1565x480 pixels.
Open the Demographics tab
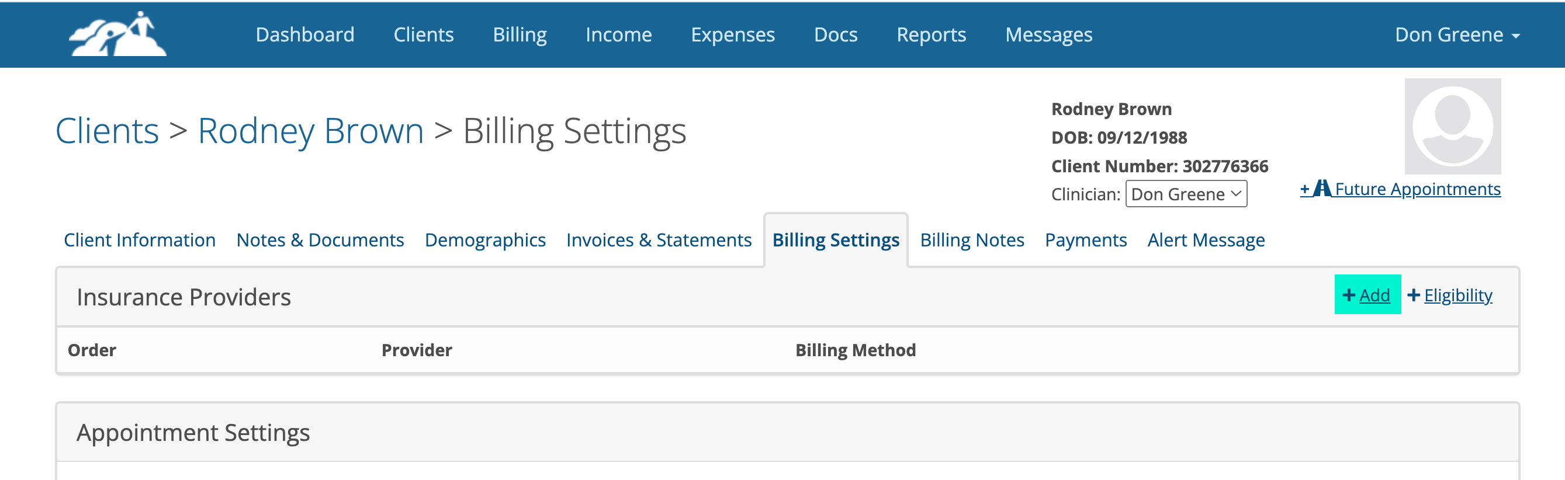[485, 241]
